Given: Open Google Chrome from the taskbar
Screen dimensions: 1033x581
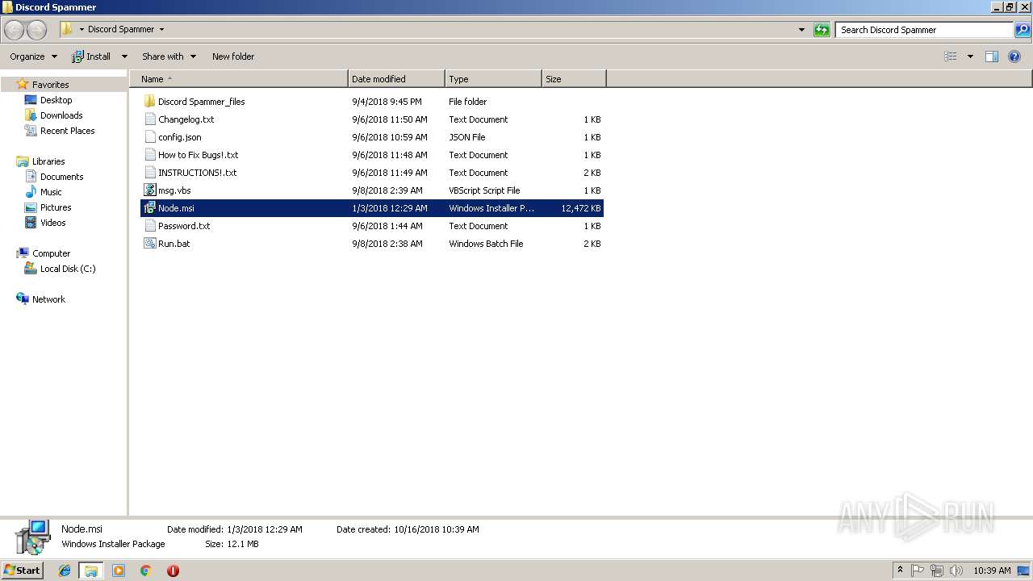Looking at the screenshot, I should coord(145,571).
